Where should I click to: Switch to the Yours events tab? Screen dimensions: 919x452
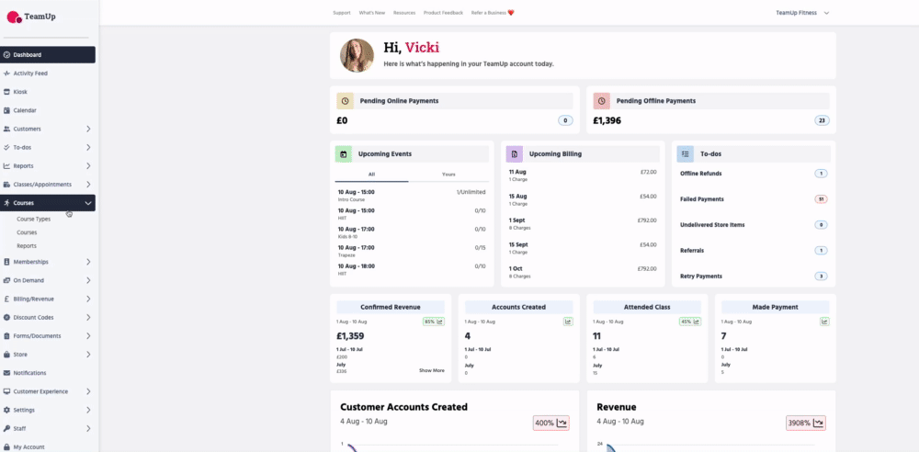coord(448,174)
